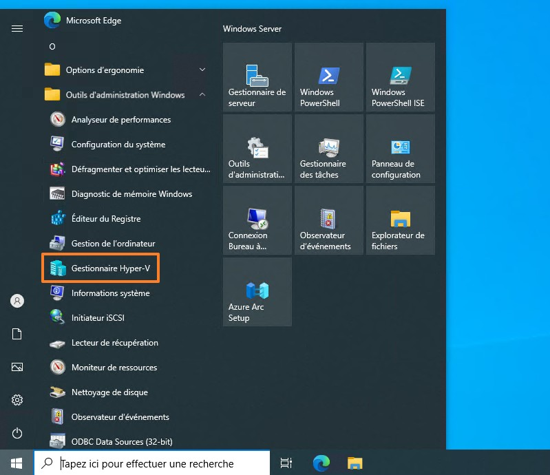
Task: Expand the Options d'ergonomie folder
Action: (x=124, y=70)
